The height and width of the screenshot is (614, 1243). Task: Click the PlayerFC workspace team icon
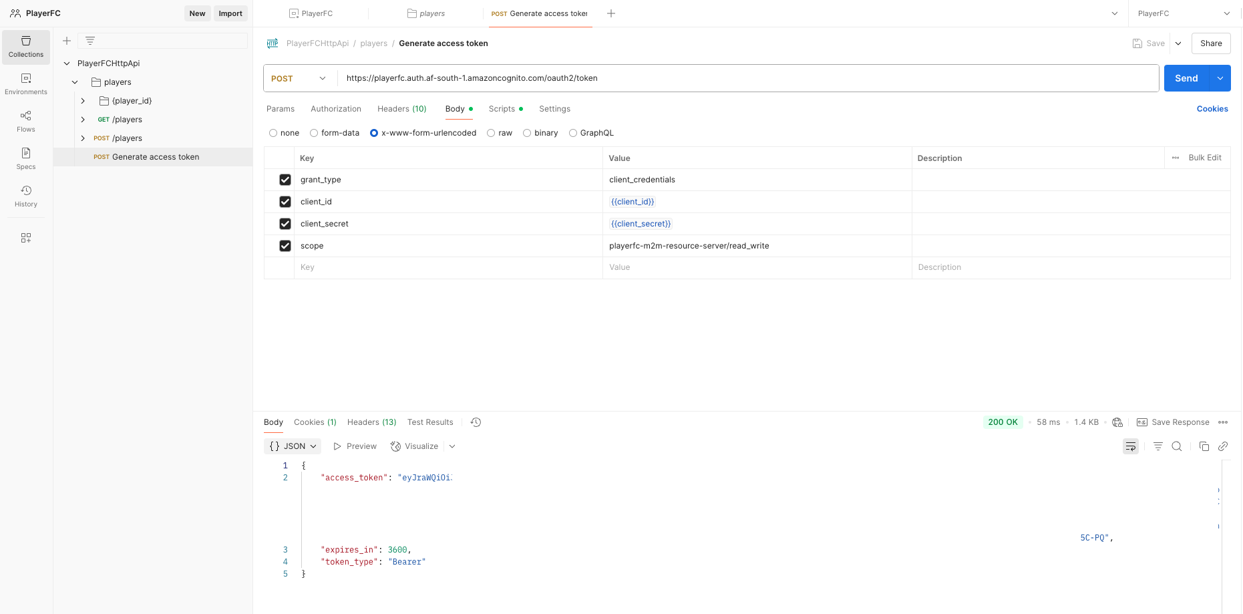[15, 13]
